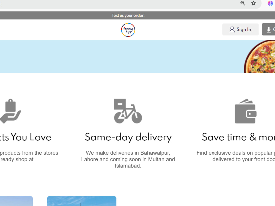Viewport: 275px width, 206px height.
Task: Click the text 'We make deliveries in Bahawalpur,'
Action: tap(128, 153)
